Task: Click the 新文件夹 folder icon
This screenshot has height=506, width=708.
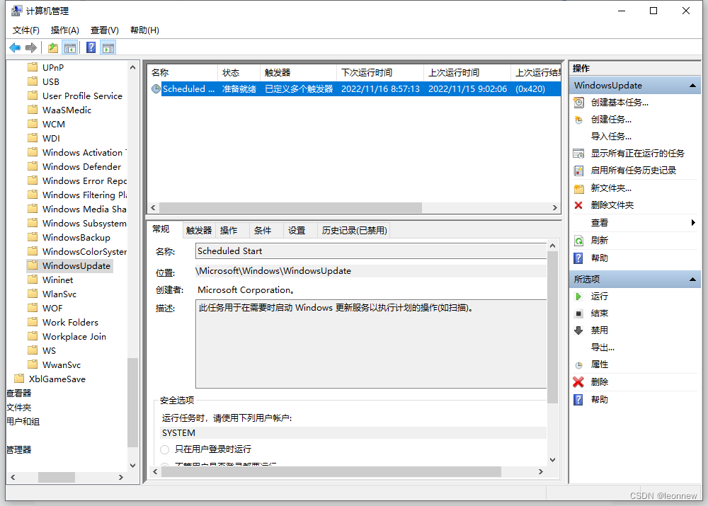Action: 578,188
